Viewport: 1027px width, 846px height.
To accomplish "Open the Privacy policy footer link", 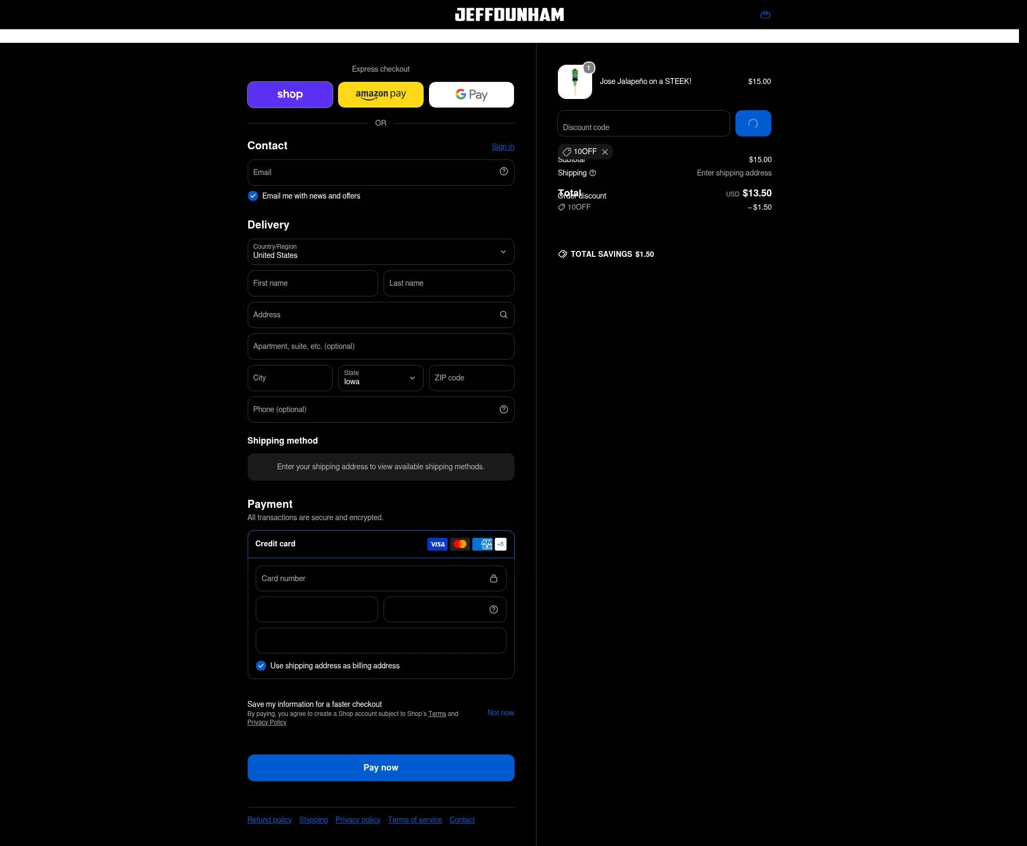I will click(x=358, y=820).
